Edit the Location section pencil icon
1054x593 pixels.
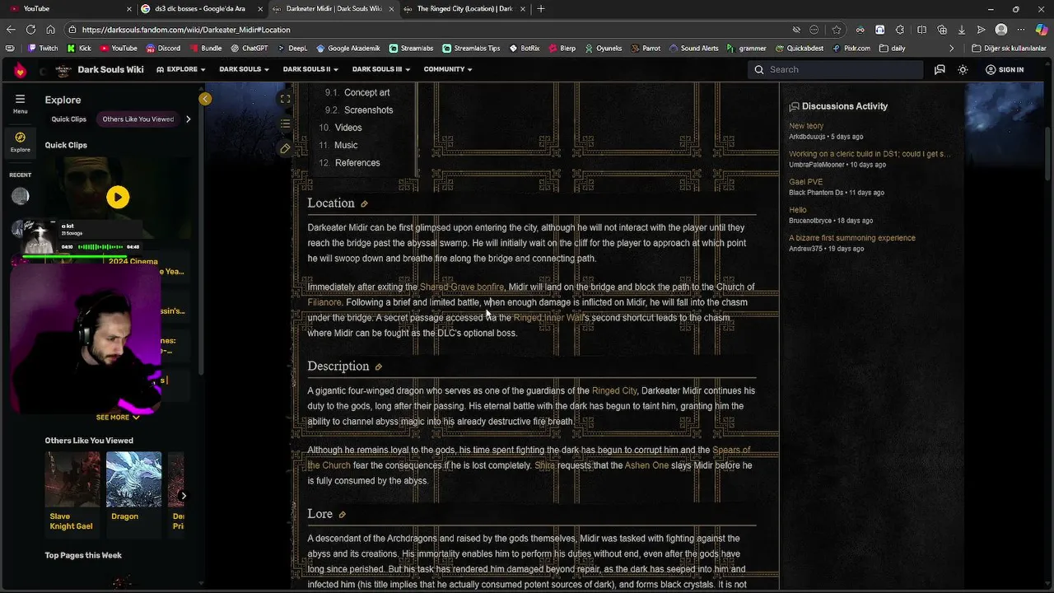pyautogui.click(x=364, y=204)
